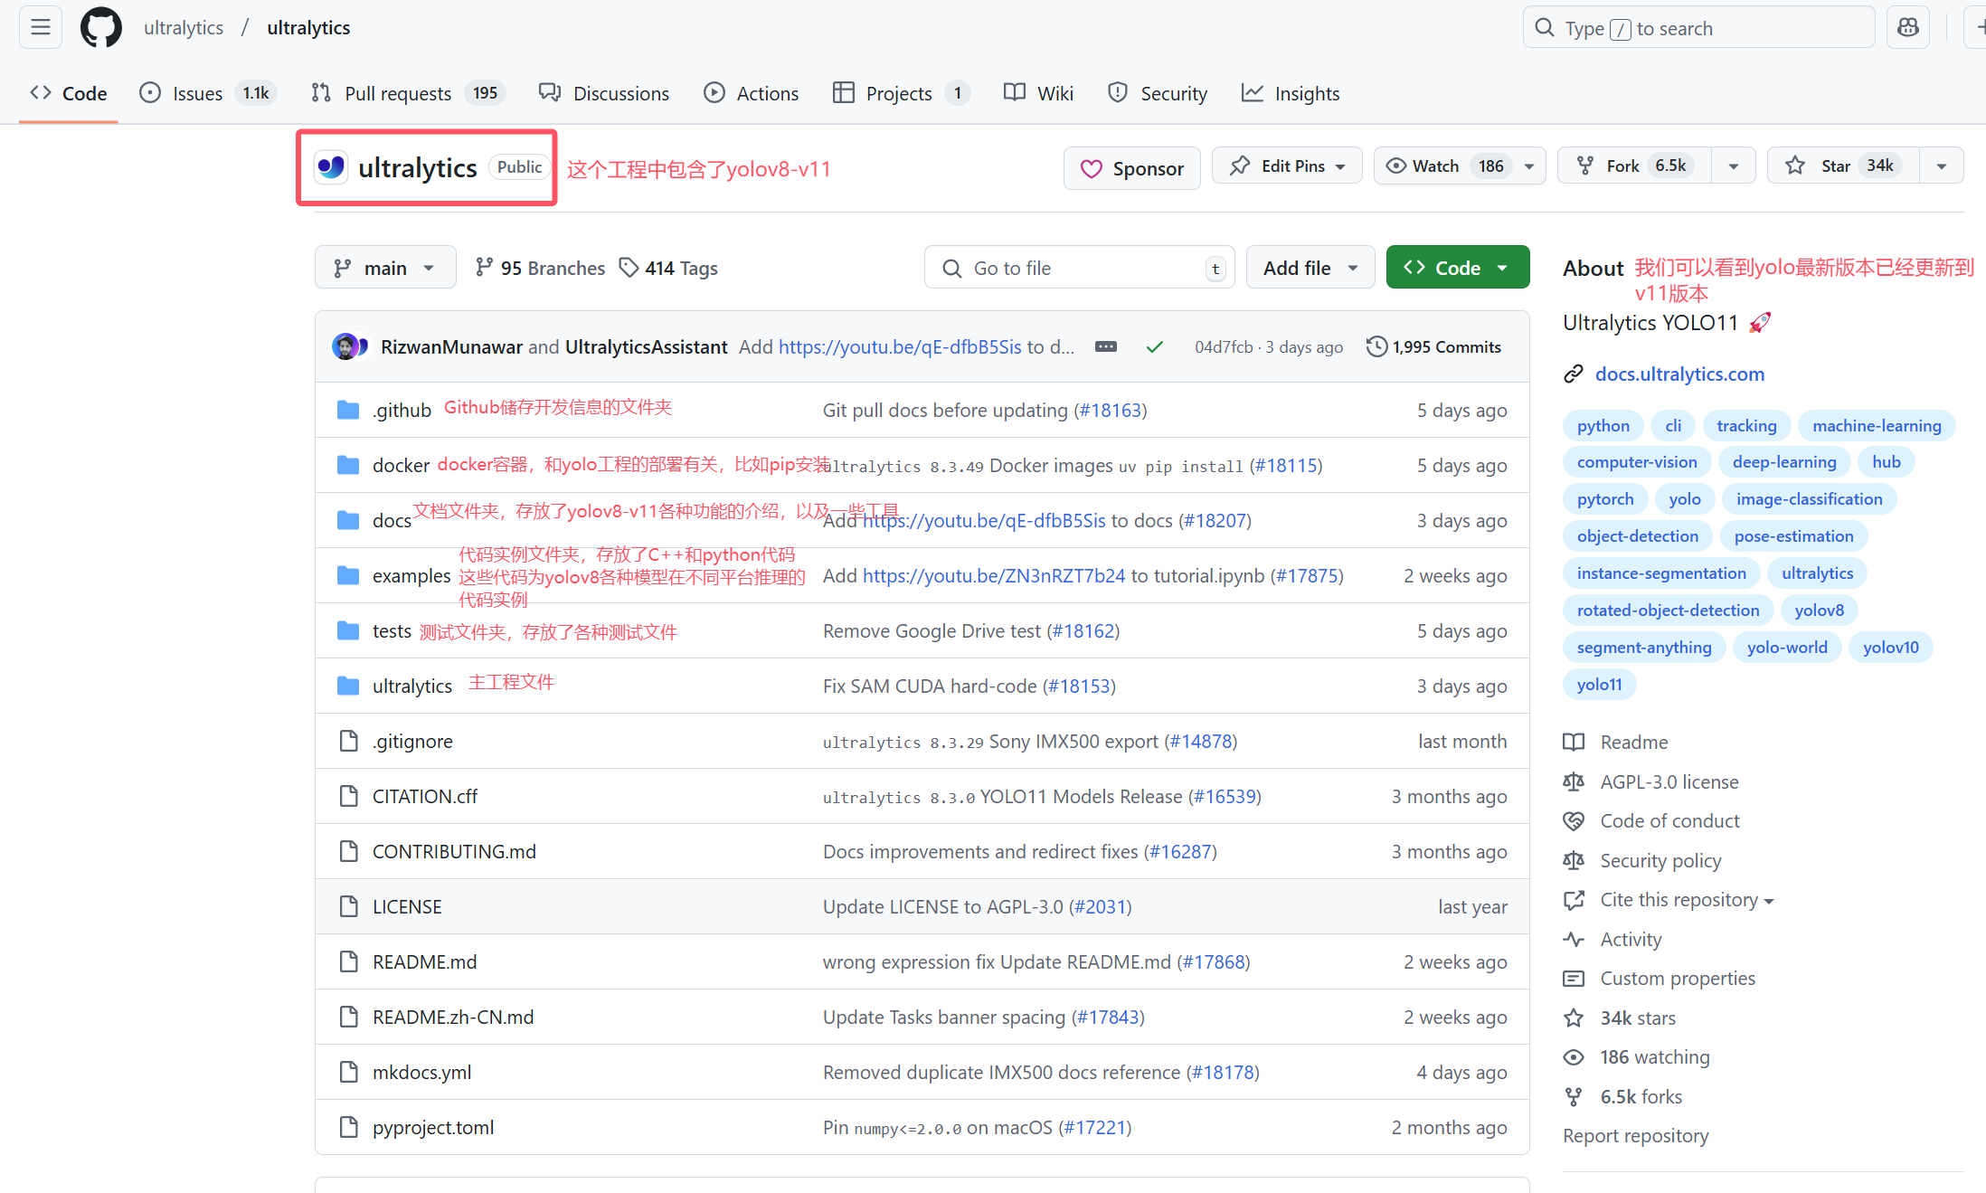This screenshot has height=1193, width=1986.
Task: Click the commit status check mark
Action: 1154,347
